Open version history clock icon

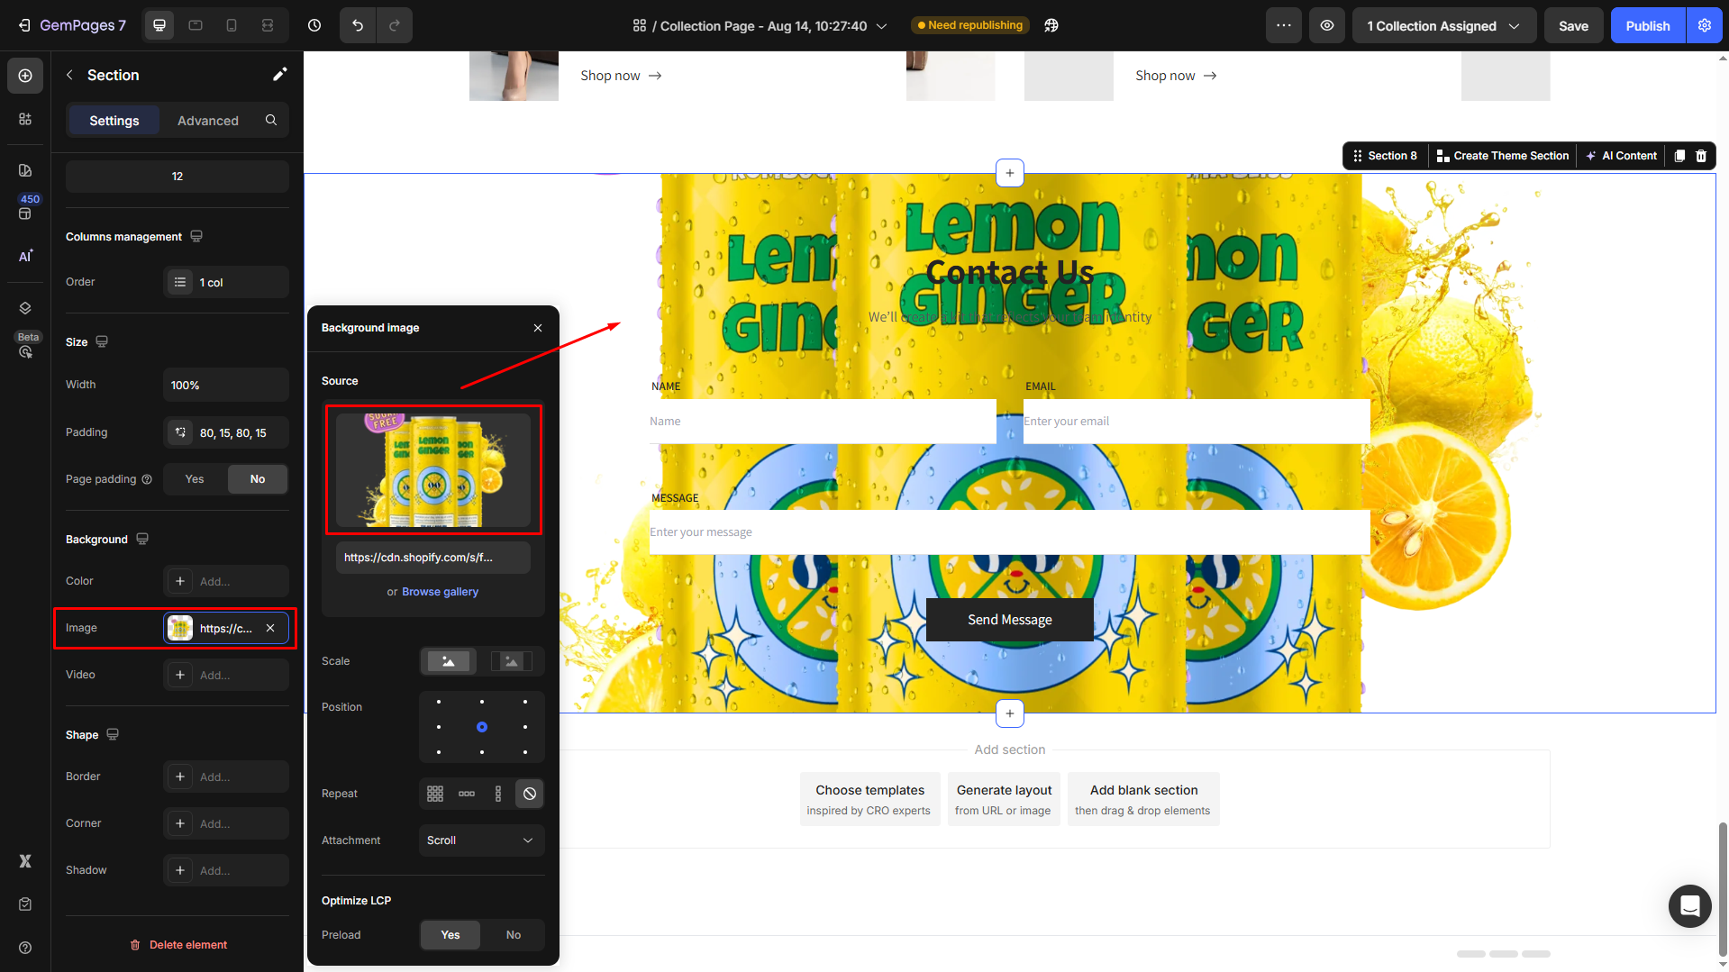314,25
